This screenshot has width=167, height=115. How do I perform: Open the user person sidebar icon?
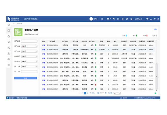click(9, 53)
